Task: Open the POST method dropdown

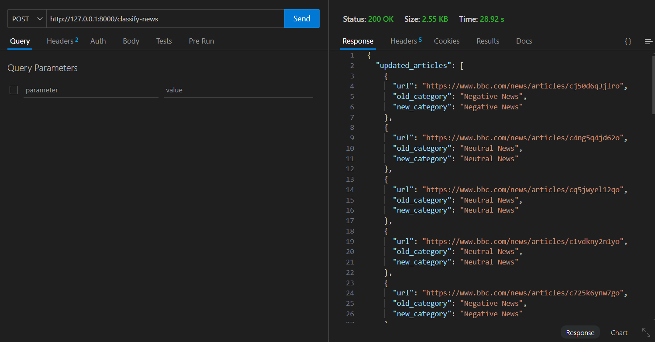Action: [x=27, y=19]
